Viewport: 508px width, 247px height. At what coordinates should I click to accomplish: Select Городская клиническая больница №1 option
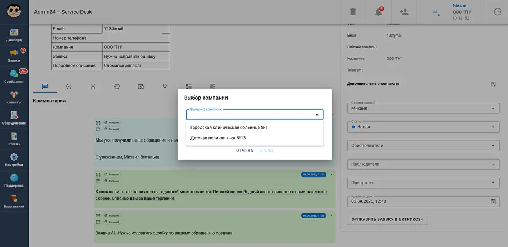[229, 127]
